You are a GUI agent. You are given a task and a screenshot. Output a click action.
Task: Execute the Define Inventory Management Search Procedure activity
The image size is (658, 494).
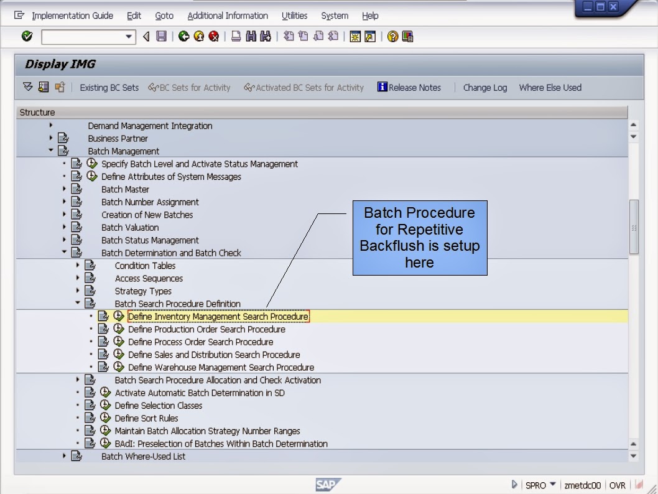pyautogui.click(x=118, y=317)
